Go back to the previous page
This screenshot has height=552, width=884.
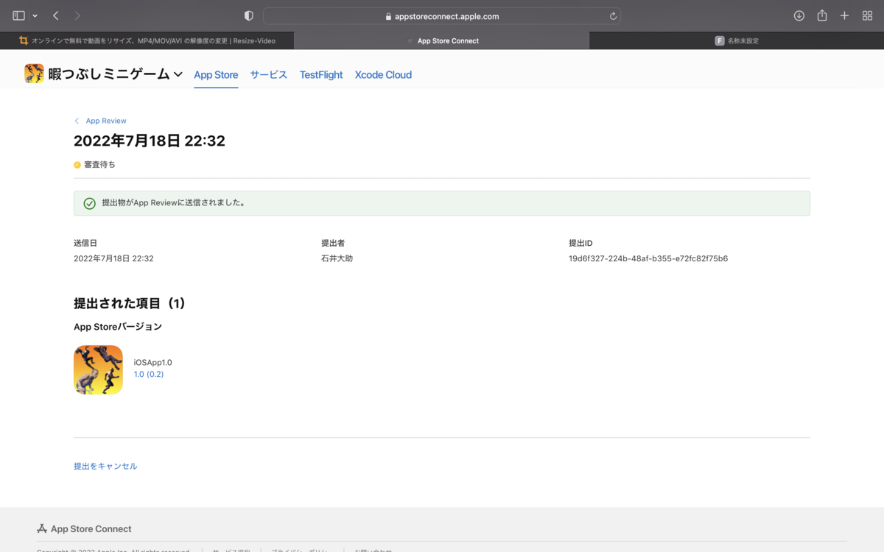(x=56, y=15)
